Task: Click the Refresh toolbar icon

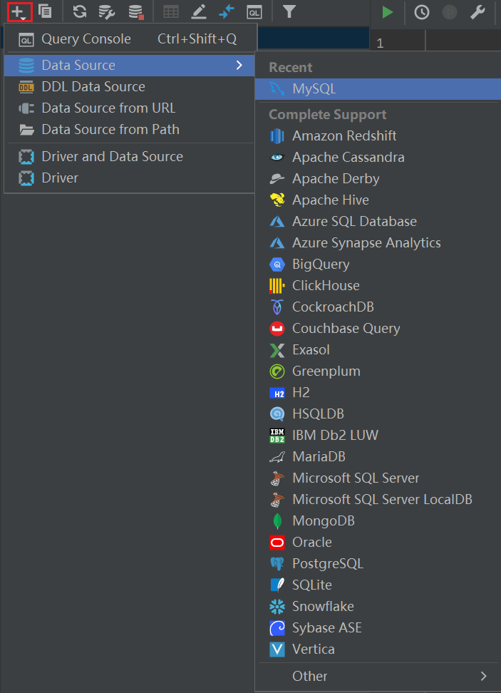Action: coord(80,11)
